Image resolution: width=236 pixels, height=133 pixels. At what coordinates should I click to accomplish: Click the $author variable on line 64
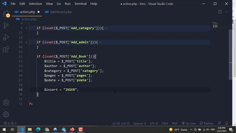51,66
